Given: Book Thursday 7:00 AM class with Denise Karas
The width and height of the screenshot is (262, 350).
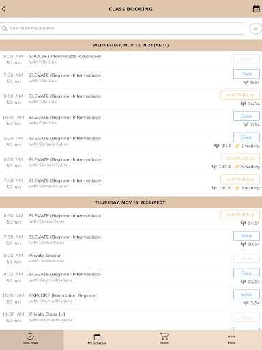Looking at the screenshot, I should click(x=246, y=236).
